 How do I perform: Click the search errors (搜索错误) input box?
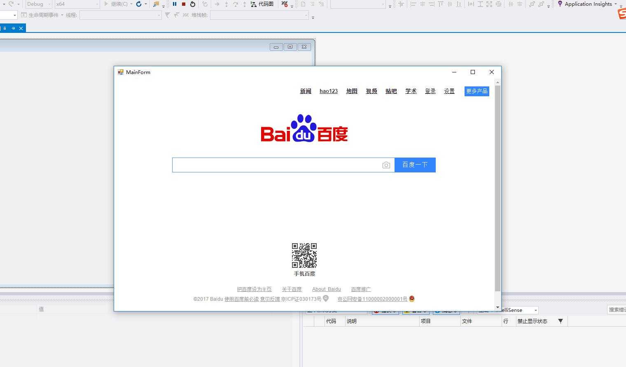click(617, 310)
